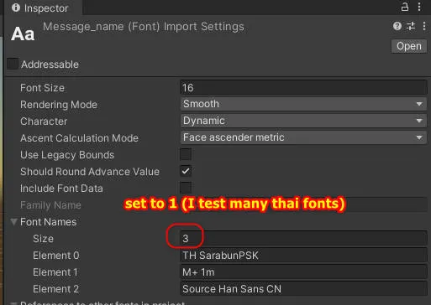Click the Family Name label
The width and height of the screenshot is (431, 305).
tap(50, 205)
